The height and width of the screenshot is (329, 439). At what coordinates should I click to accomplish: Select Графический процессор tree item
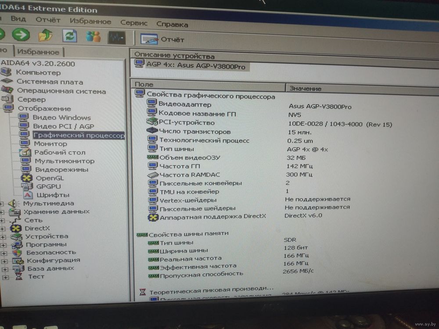(x=79, y=136)
